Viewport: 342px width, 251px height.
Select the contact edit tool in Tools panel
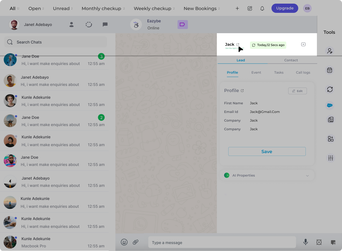330,51
